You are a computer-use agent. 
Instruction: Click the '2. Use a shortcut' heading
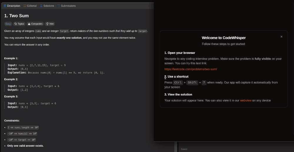point(176,76)
